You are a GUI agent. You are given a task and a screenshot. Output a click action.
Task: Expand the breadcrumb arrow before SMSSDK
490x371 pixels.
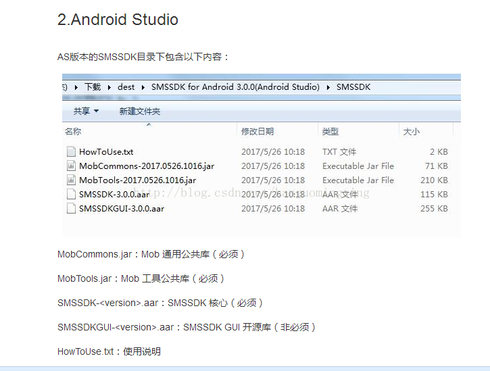(328, 87)
